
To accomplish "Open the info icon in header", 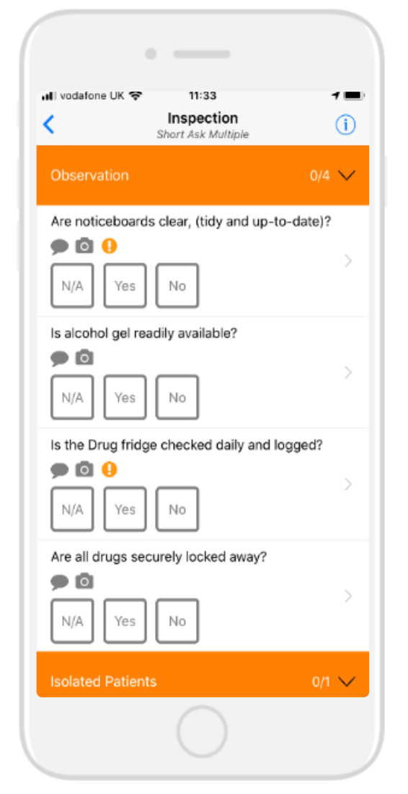I will coord(346,125).
